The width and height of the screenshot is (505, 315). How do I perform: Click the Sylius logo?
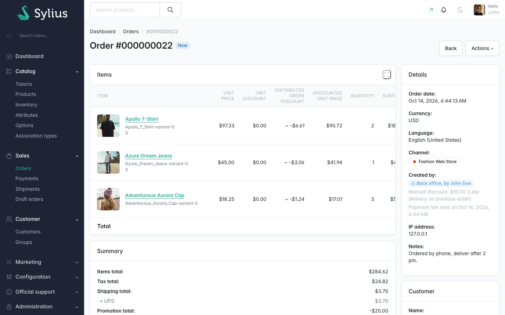pos(42,13)
